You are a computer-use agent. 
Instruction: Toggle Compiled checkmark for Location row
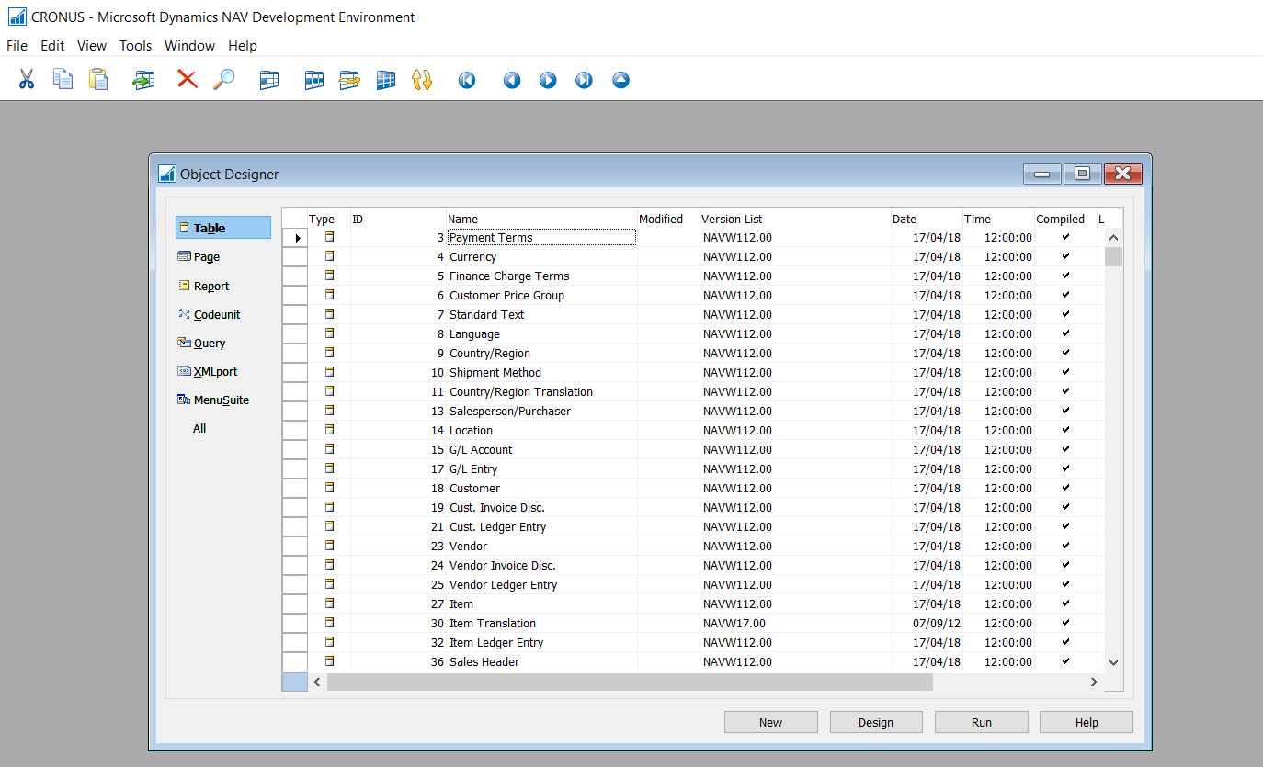1065,430
